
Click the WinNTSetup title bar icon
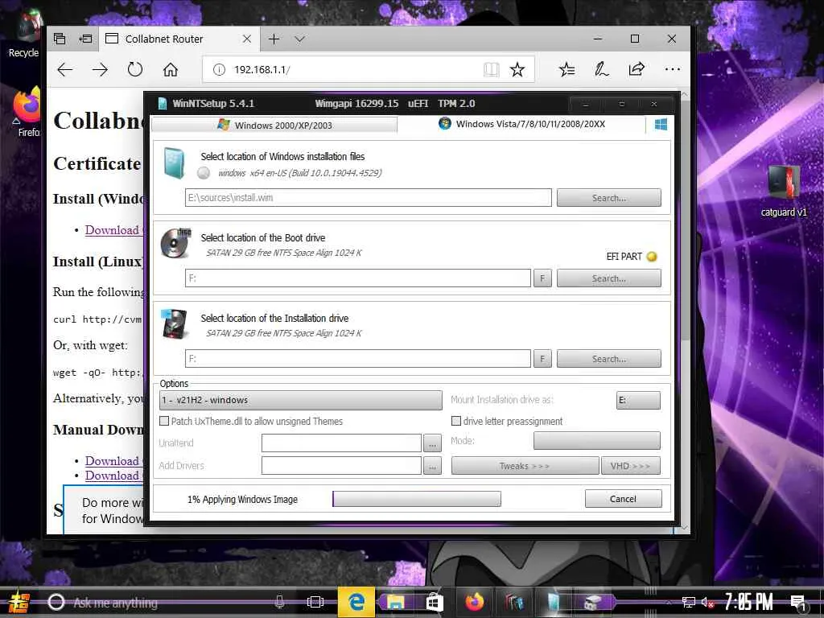click(163, 104)
